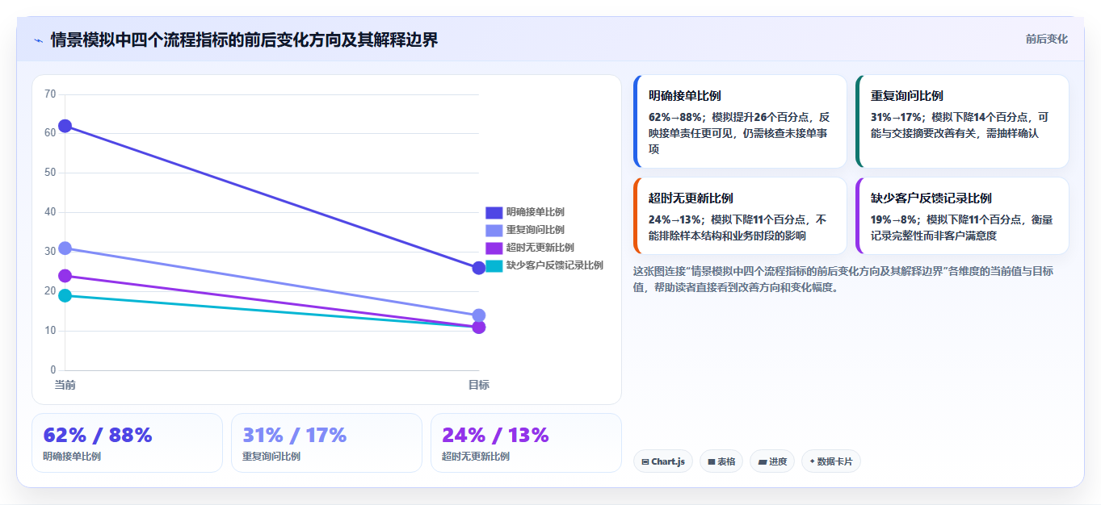Select the 重复询问比例 current point at 31
Image resolution: width=1101 pixels, height=505 pixels.
click(65, 248)
